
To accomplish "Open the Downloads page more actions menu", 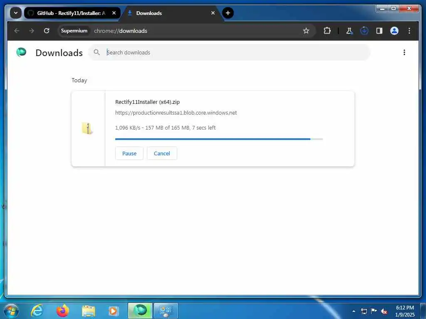I will [x=404, y=52].
